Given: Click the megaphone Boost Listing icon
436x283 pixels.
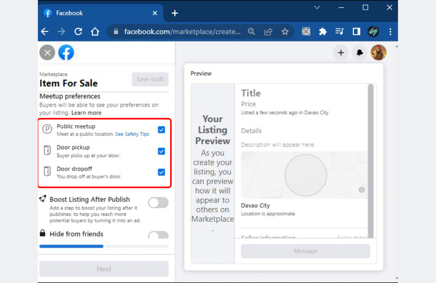Looking at the screenshot, I should point(42,199).
